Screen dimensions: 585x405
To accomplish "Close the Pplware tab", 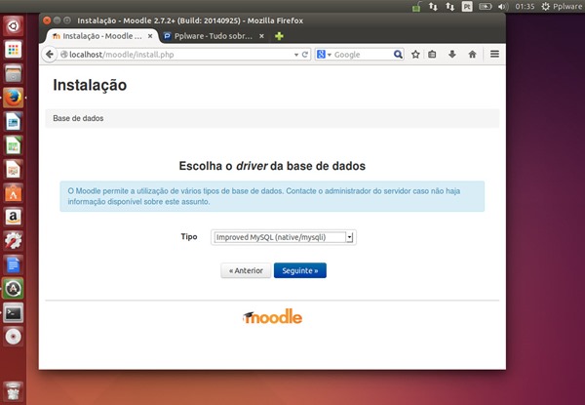I will click(261, 36).
